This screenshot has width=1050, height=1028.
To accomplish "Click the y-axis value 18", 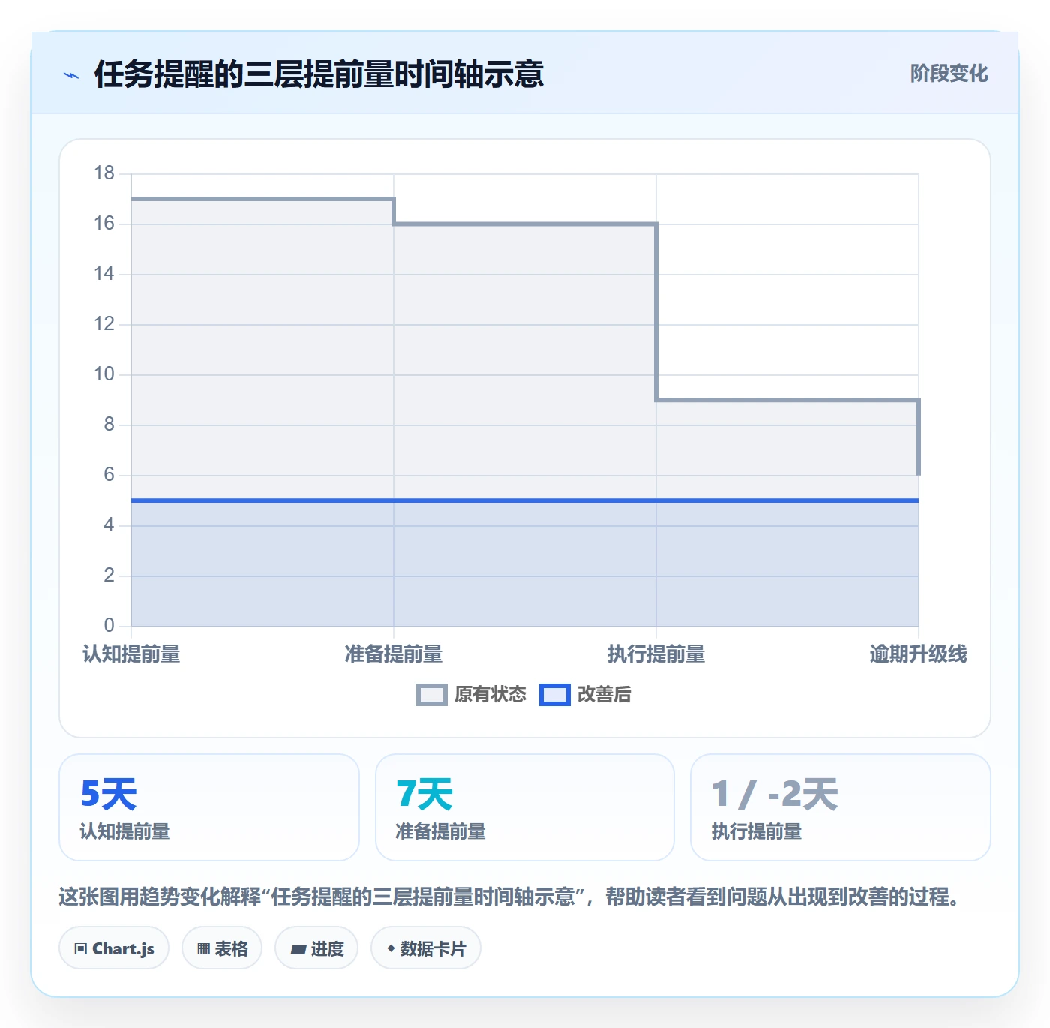I will (104, 173).
